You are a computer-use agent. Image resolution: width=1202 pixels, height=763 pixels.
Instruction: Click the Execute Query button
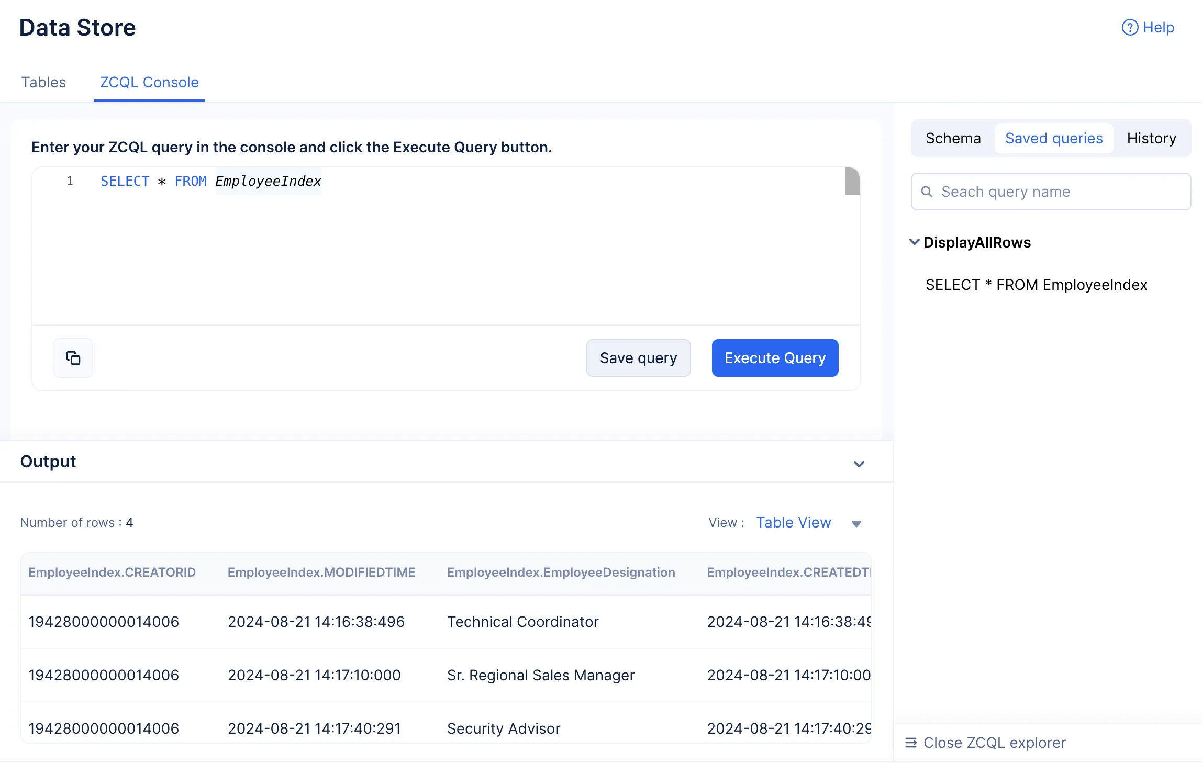click(x=775, y=358)
